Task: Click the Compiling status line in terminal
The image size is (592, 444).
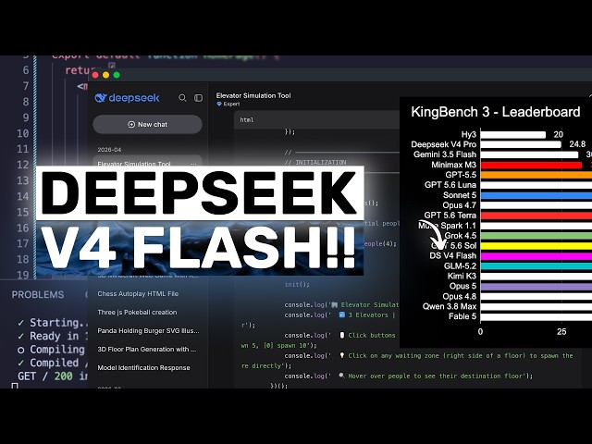Action: tap(51, 350)
